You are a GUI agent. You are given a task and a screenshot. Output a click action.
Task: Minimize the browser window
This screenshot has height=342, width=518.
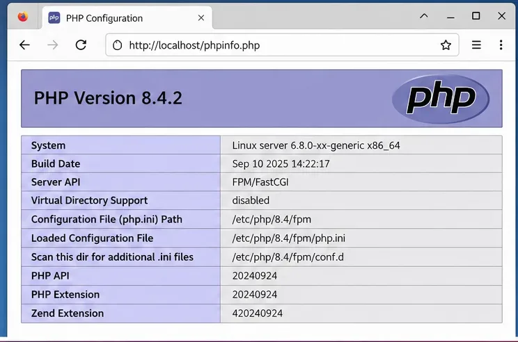coord(450,17)
